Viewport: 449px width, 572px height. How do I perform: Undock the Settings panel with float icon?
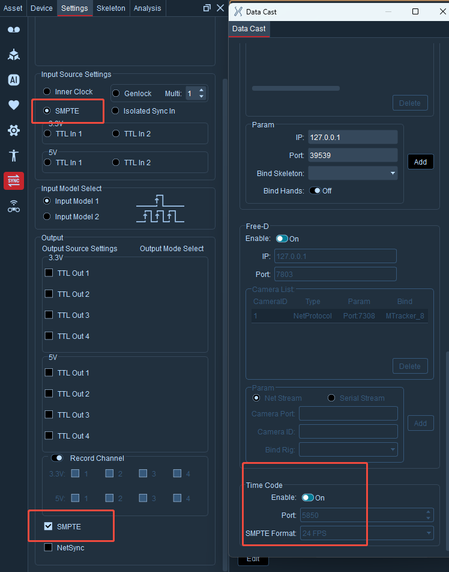[207, 8]
